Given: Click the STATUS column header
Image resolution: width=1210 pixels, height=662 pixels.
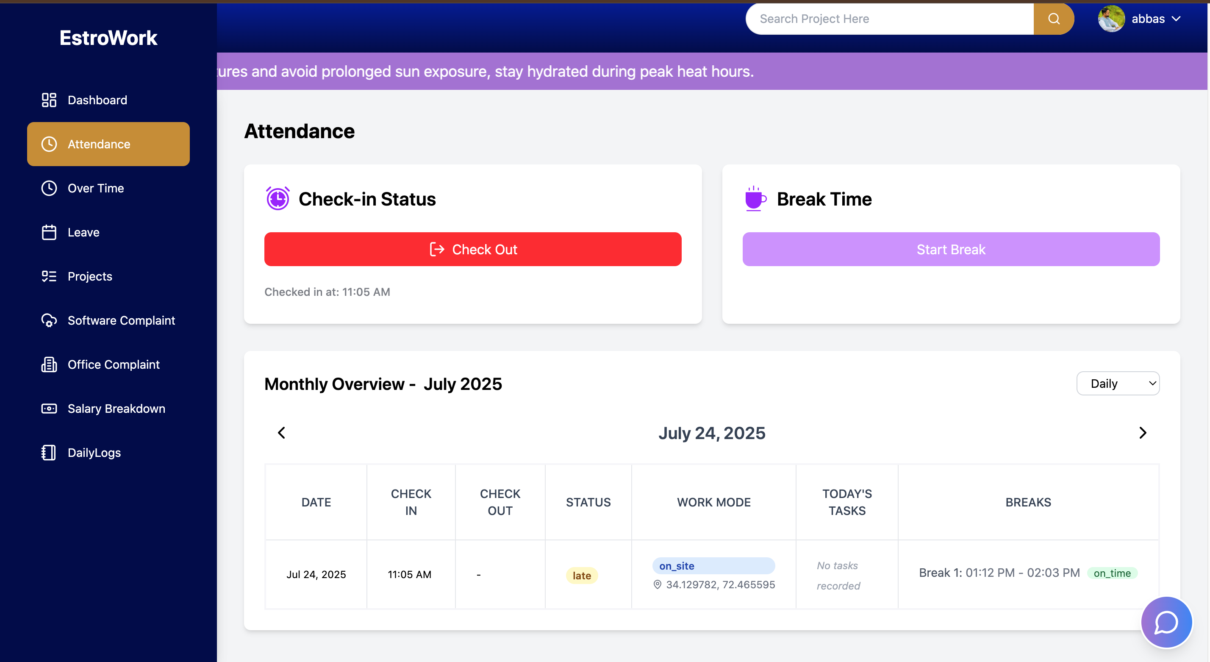Looking at the screenshot, I should coord(588,502).
